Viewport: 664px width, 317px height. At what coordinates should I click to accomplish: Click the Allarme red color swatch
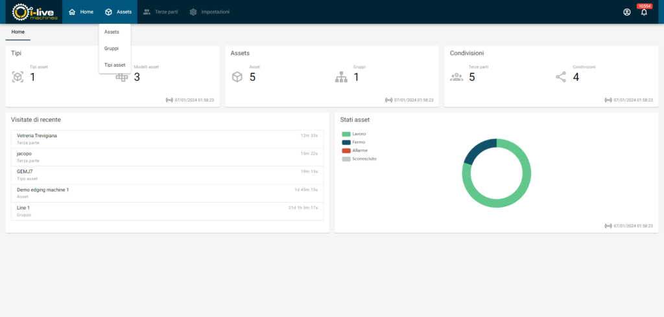pyautogui.click(x=346, y=150)
